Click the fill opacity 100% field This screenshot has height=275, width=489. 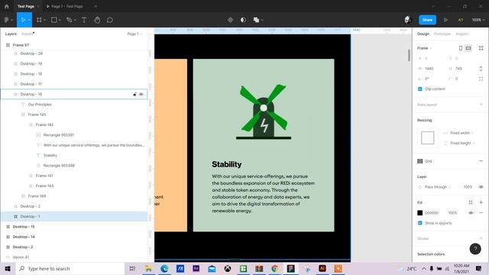pyautogui.click(x=453, y=212)
